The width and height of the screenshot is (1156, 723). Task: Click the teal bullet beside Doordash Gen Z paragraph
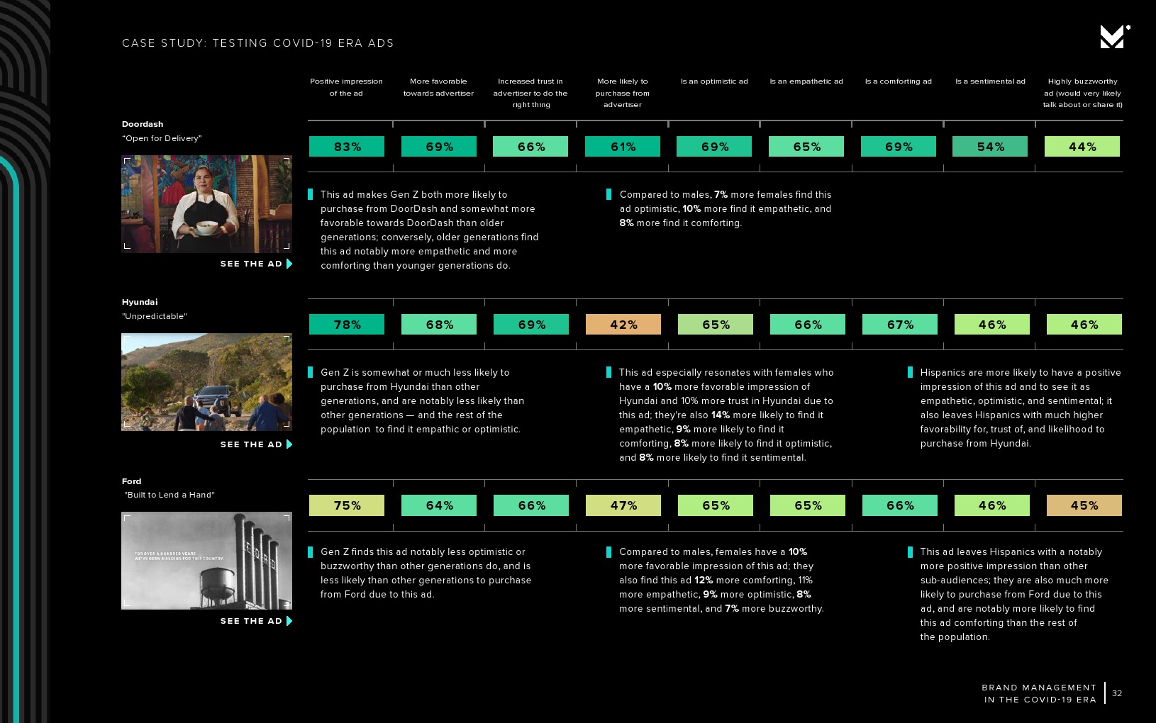click(311, 194)
